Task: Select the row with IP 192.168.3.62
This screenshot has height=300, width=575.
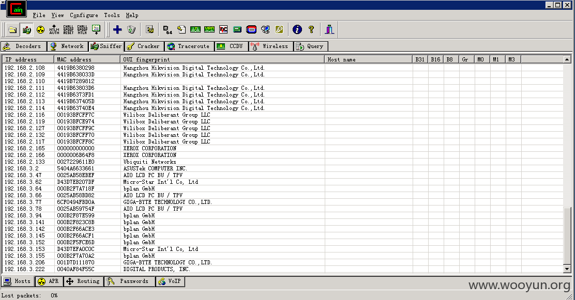Action: [x=283, y=182]
